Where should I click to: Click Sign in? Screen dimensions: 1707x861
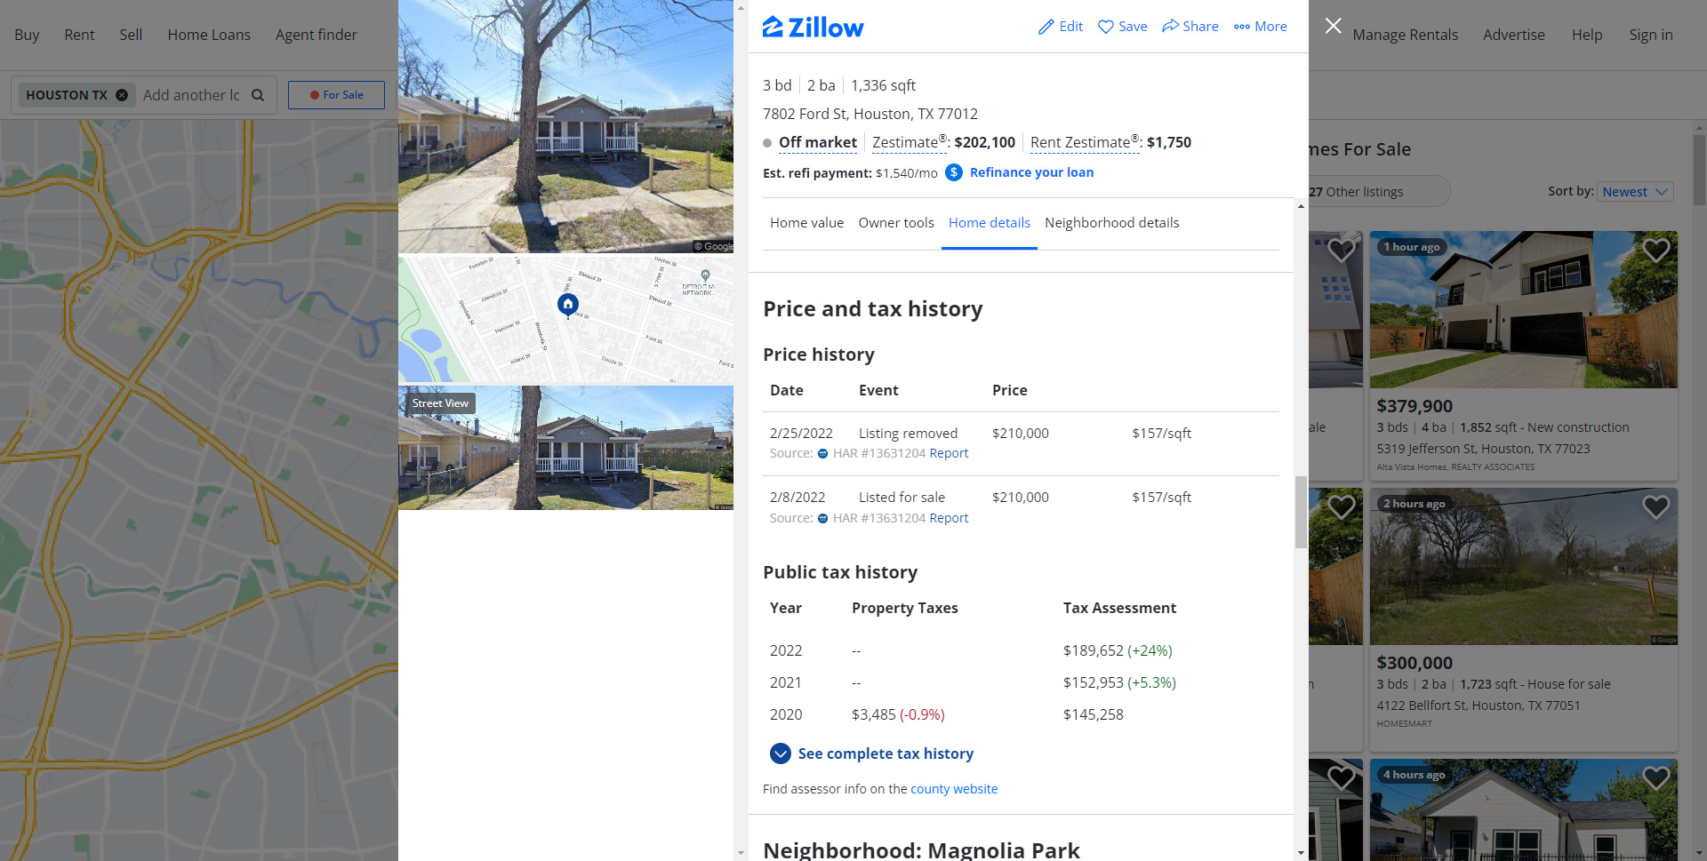pos(1650,35)
